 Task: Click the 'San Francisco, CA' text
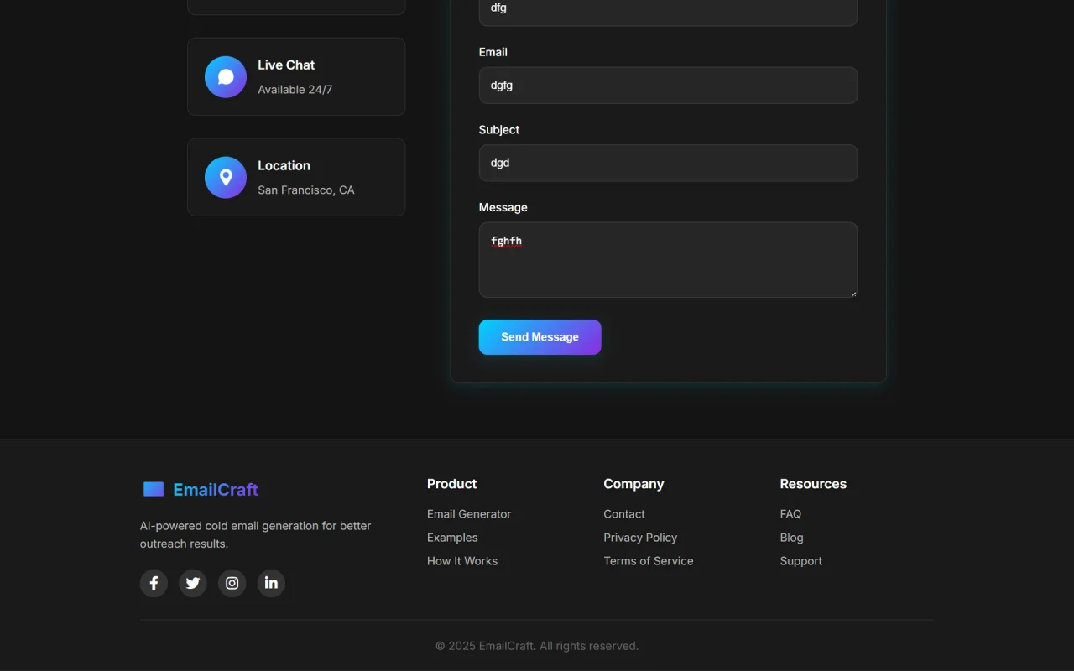click(306, 190)
